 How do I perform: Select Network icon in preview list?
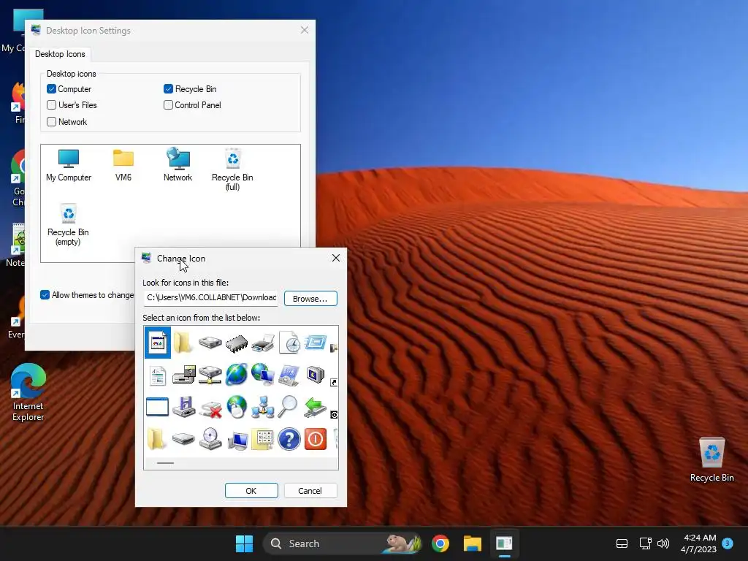pos(178,165)
